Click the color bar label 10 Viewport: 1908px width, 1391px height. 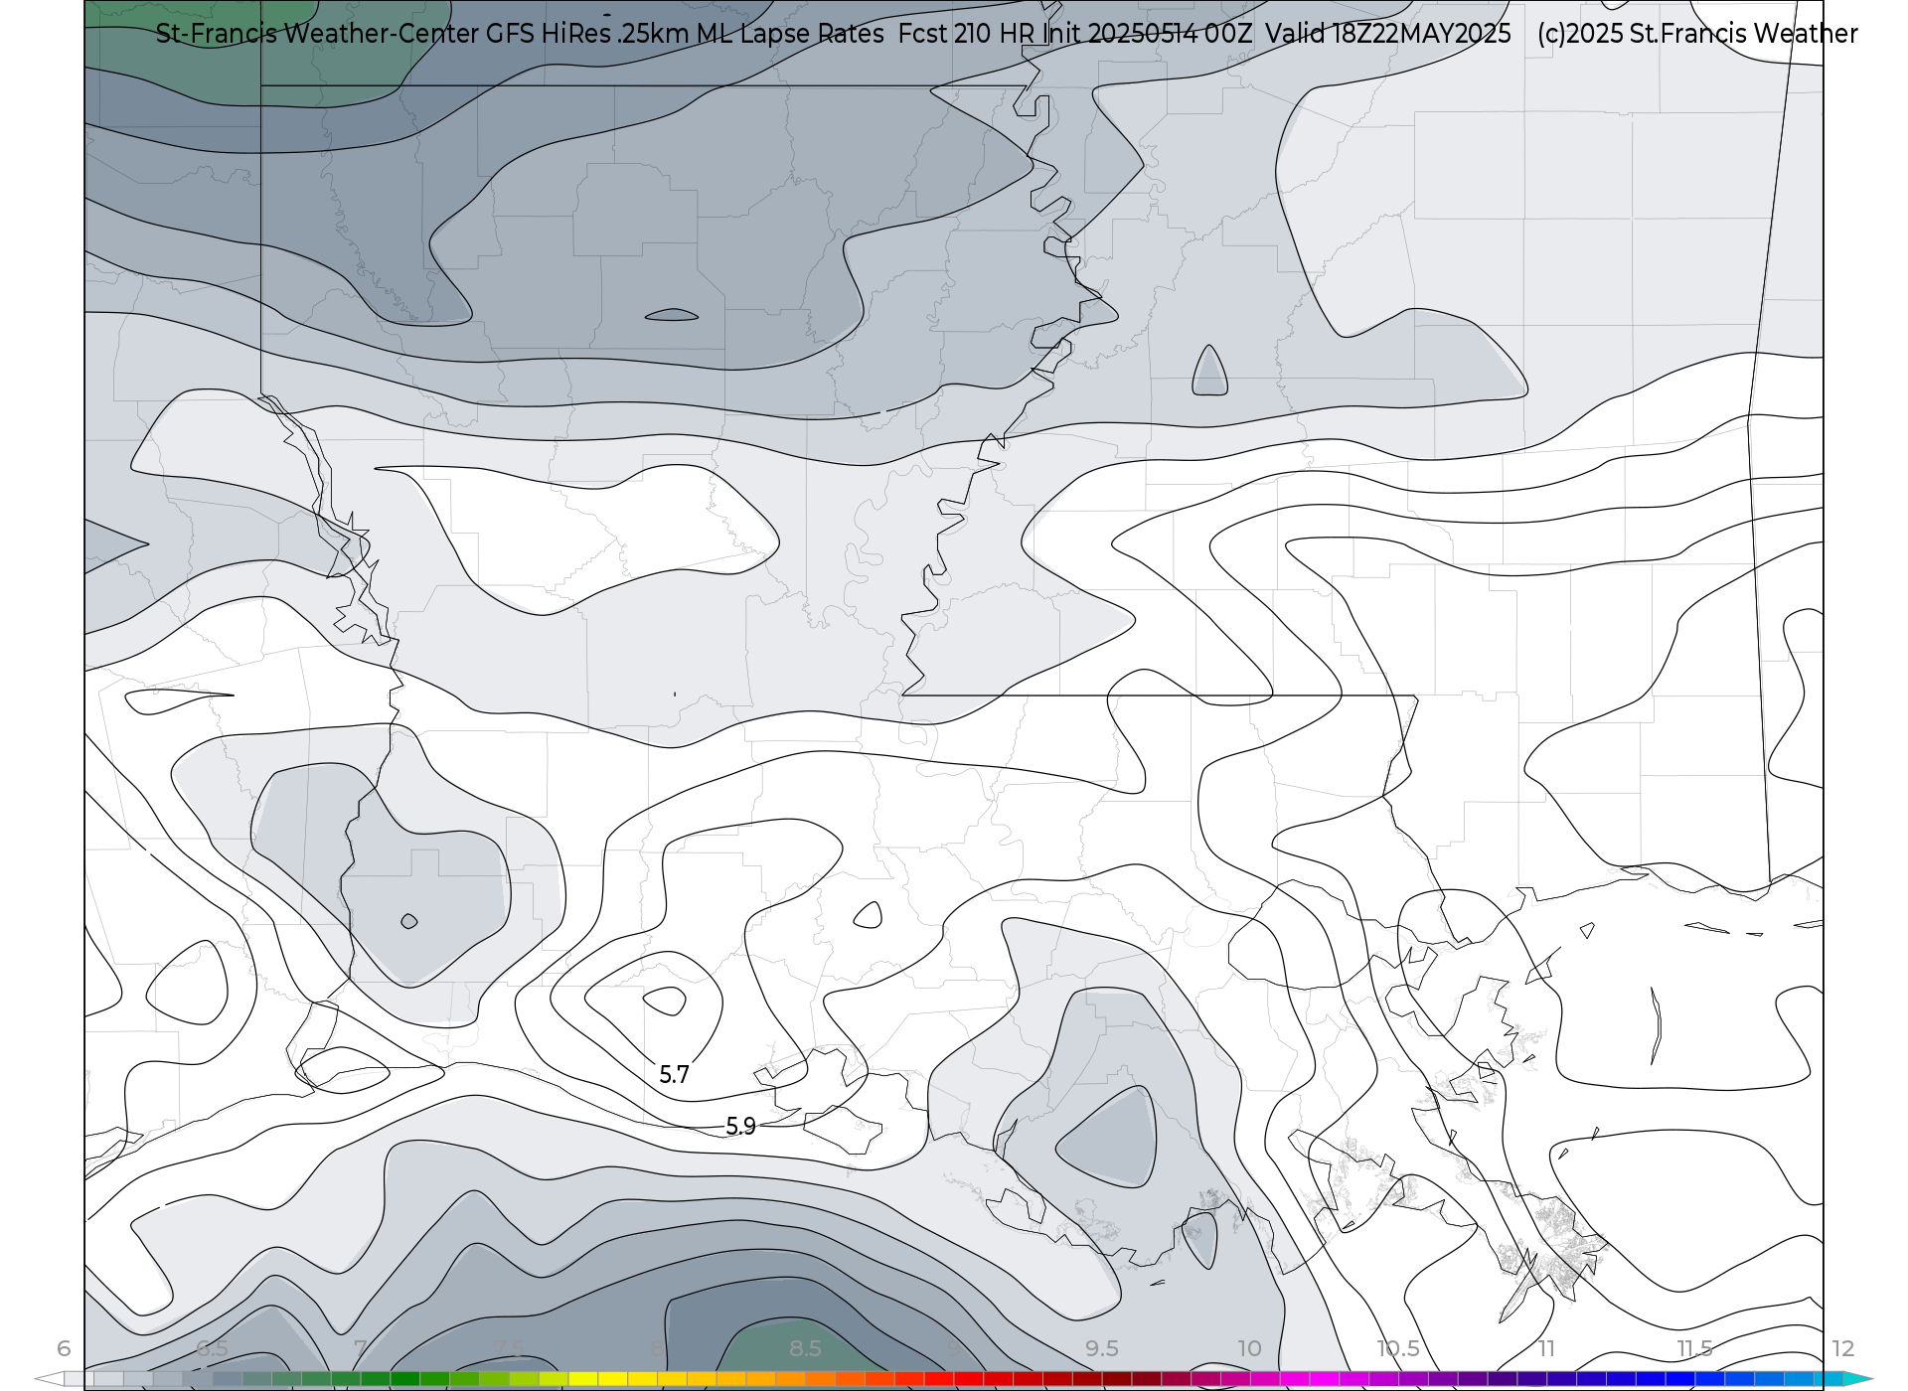[1250, 1348]
